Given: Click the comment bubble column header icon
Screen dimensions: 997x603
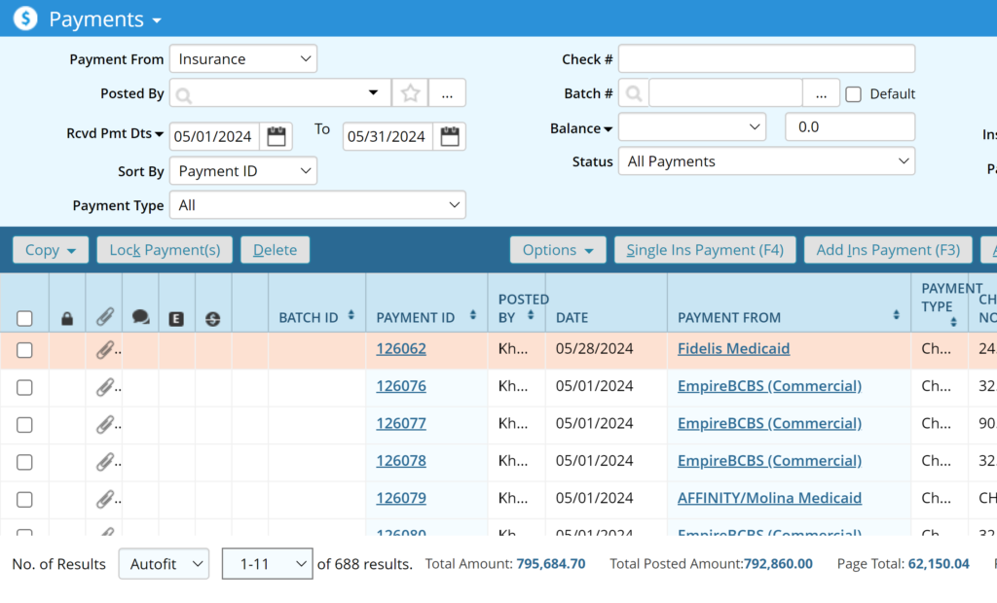Looking at the screenshot, I should [140, 317].
